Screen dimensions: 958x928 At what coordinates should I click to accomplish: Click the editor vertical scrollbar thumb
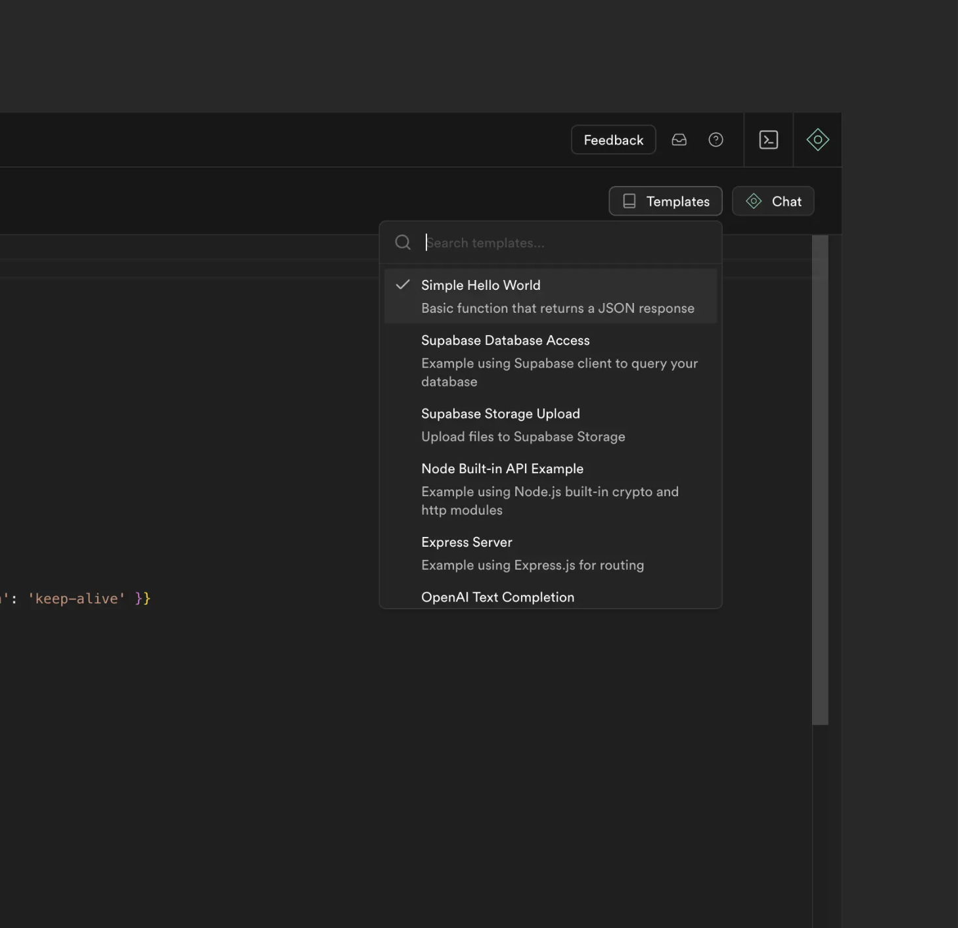820,480
